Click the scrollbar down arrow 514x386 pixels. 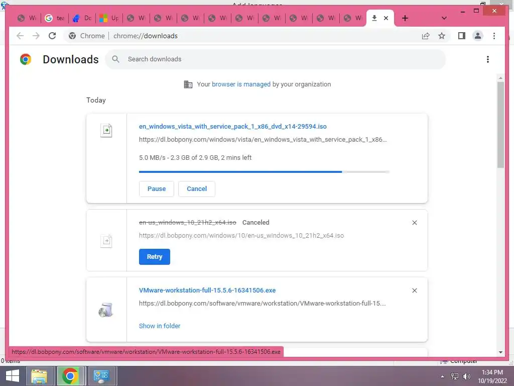(500, 352)
